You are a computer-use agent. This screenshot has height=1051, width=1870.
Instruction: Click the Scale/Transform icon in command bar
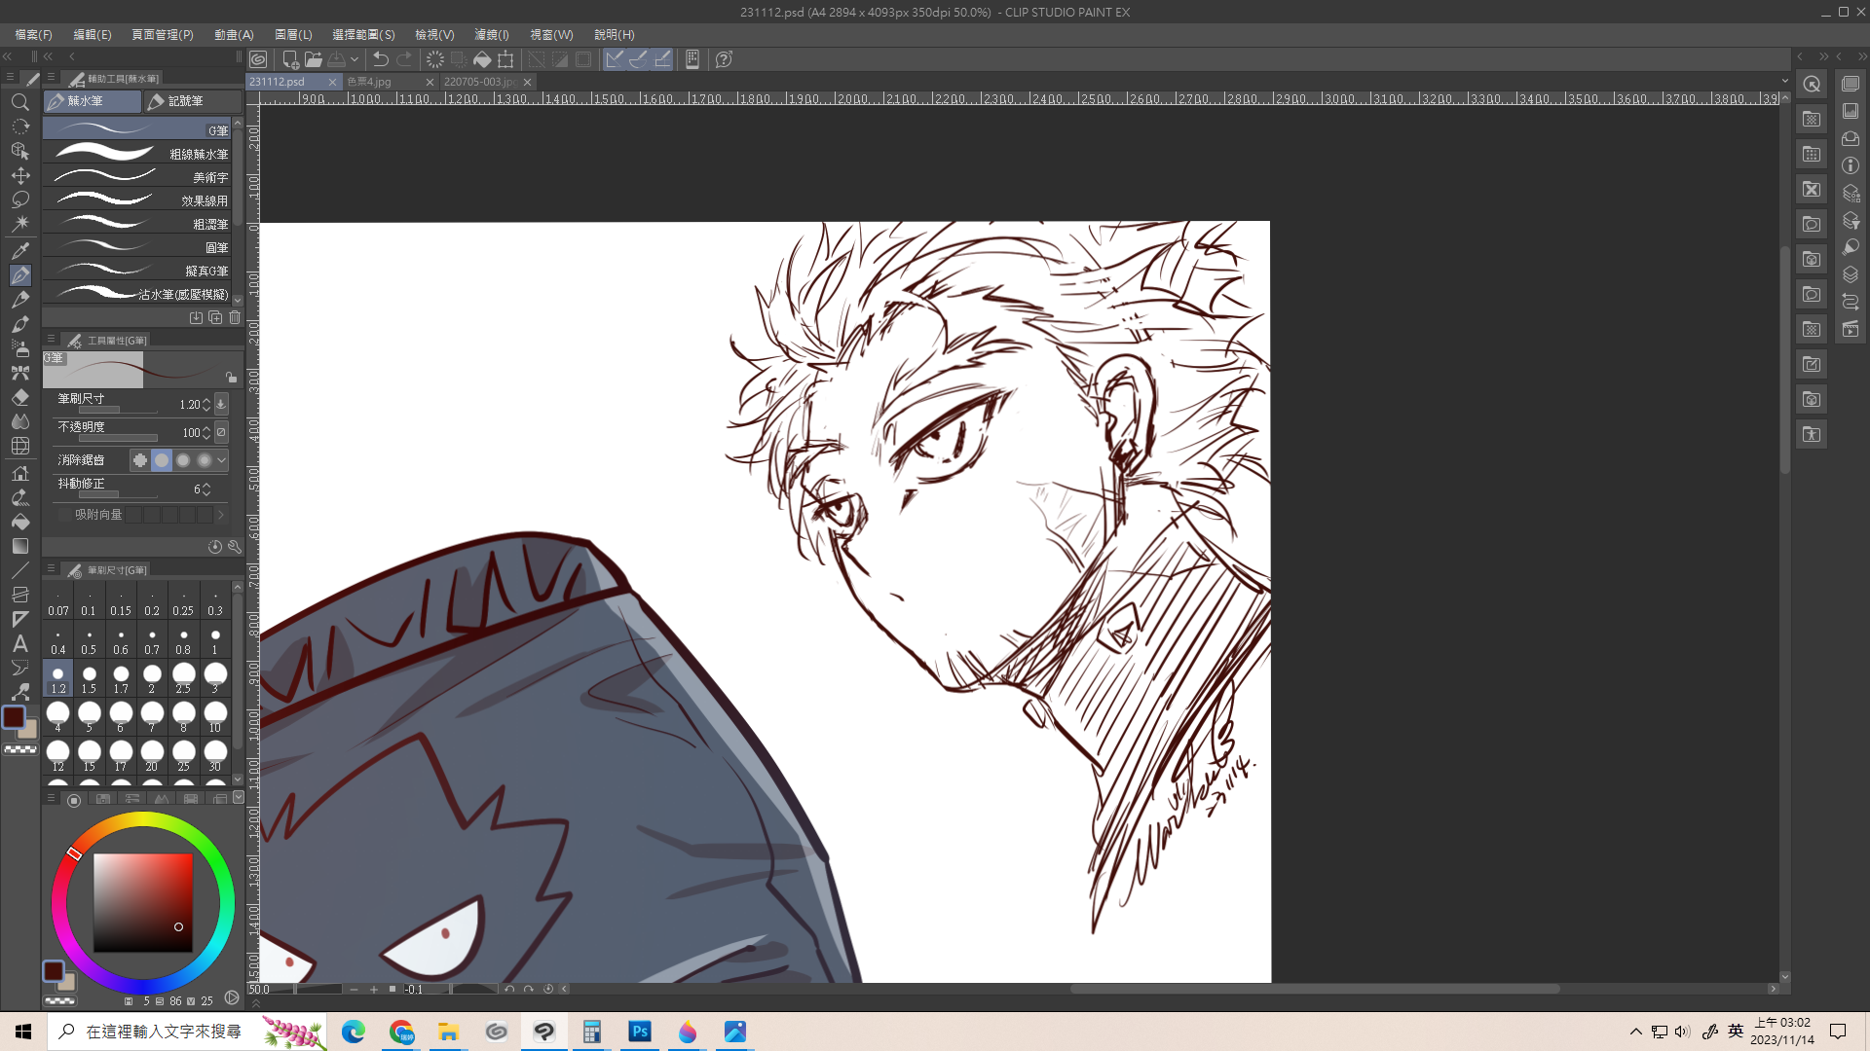point(505,59)
